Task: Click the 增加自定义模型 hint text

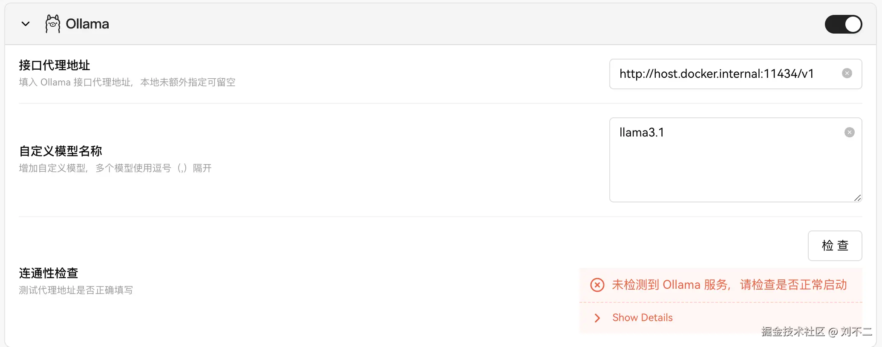Action: (115, 168)
